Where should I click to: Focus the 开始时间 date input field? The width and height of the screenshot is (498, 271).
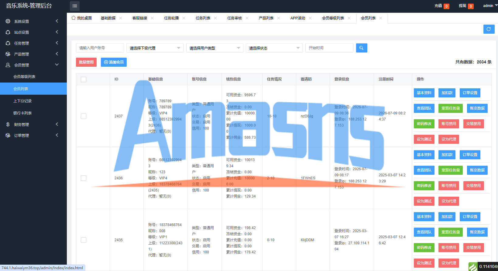pyautogui.click(x=329, y=48)
